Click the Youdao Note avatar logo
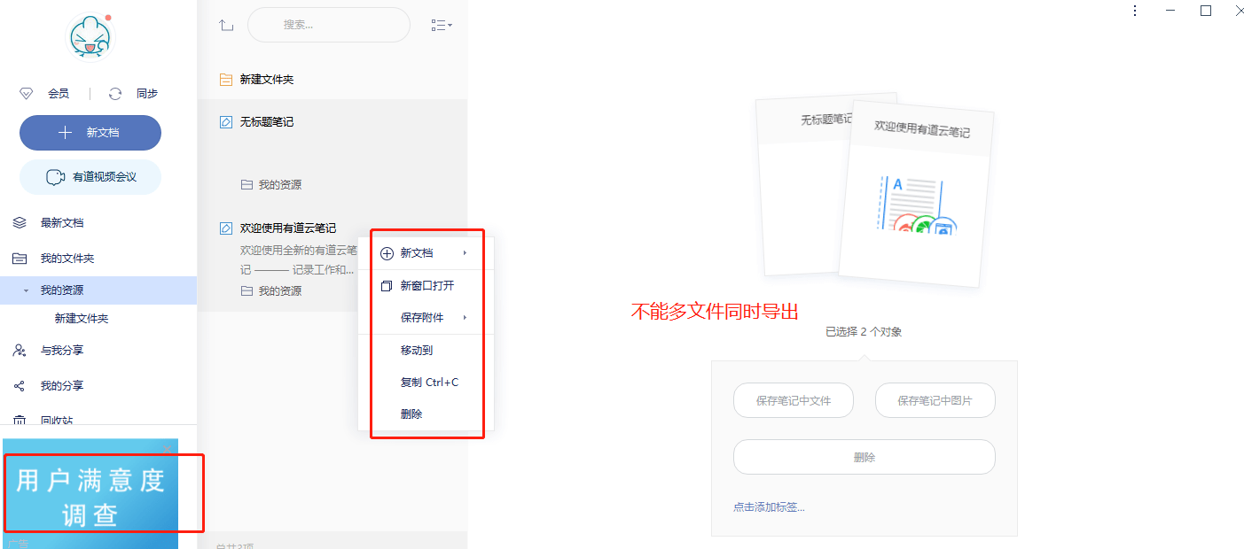 pyautogui.click(x=90, y=37)
